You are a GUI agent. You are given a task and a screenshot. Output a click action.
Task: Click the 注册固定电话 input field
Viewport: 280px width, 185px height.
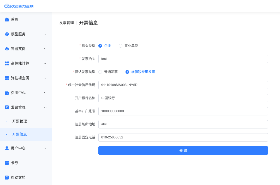tap(183, 137)
